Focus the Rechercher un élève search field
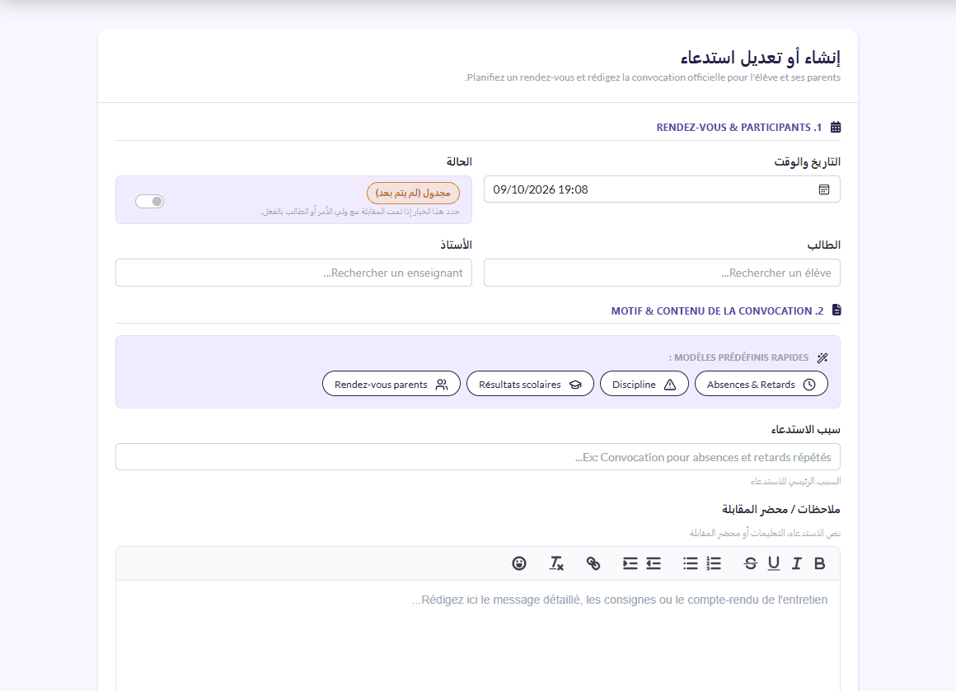The height and width of the screenshot is (691, 956). pyautogui.click(x=662, y=273)
